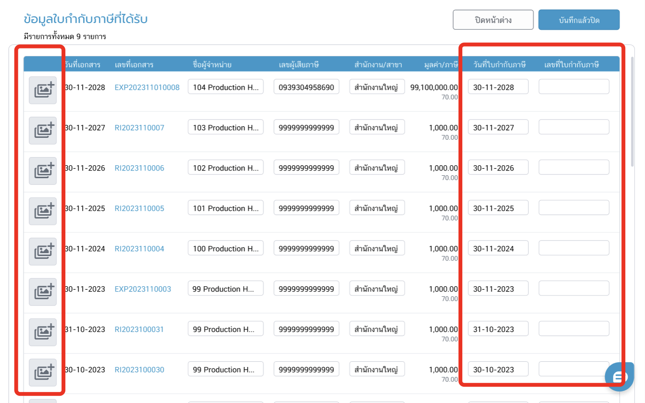Open document link RI2023100031

pos(139,330)
